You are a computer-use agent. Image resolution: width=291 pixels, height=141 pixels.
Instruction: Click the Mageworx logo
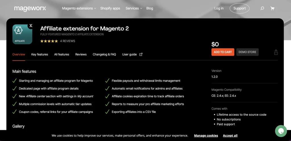coord(30,8)
